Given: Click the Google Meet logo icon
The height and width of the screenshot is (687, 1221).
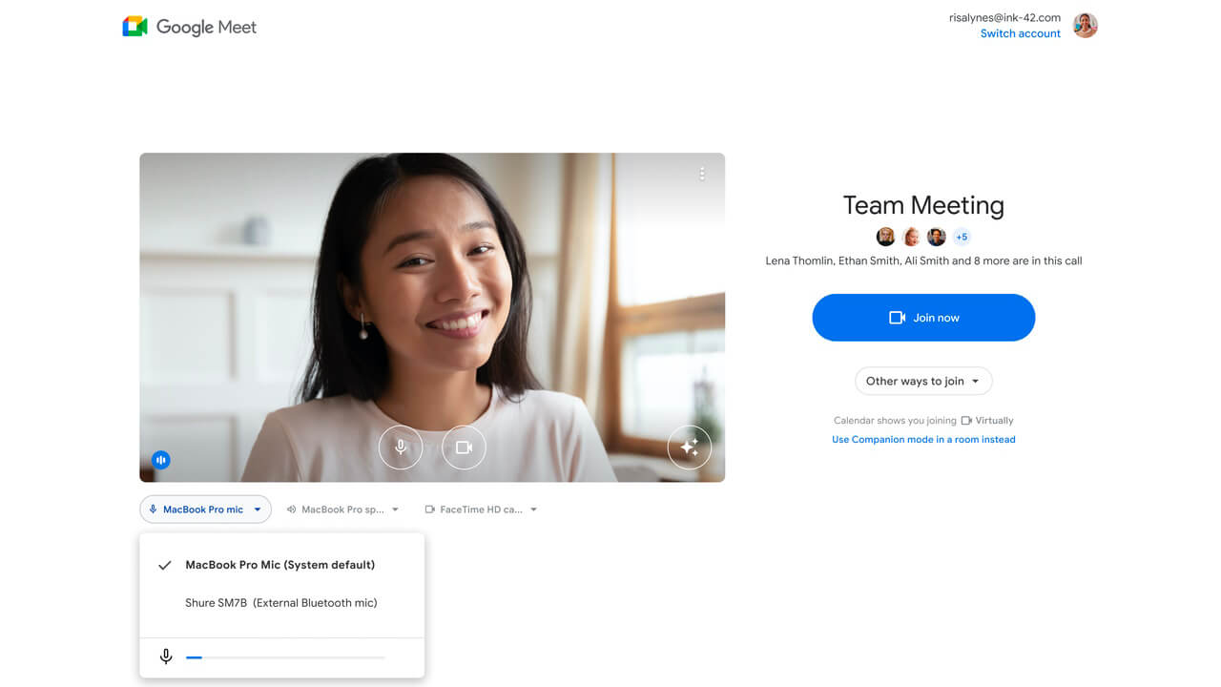Looking at the screenshot, I should point(135,27).
